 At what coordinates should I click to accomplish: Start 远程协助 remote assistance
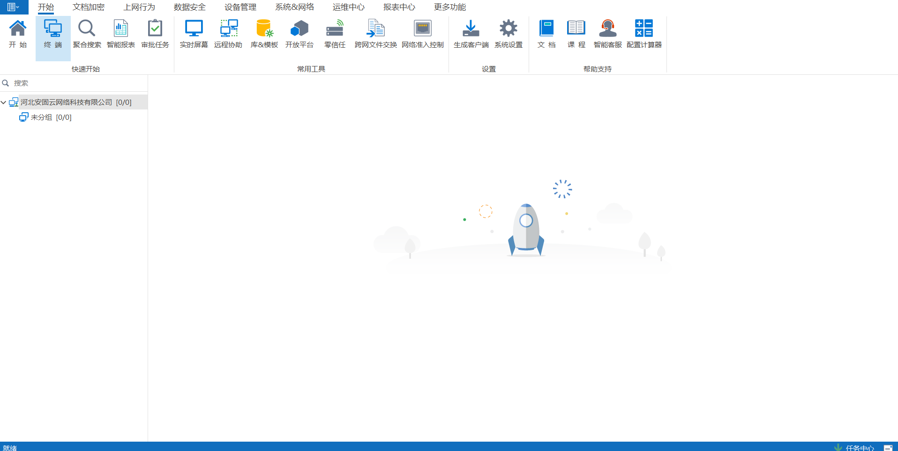coord(228,29)
